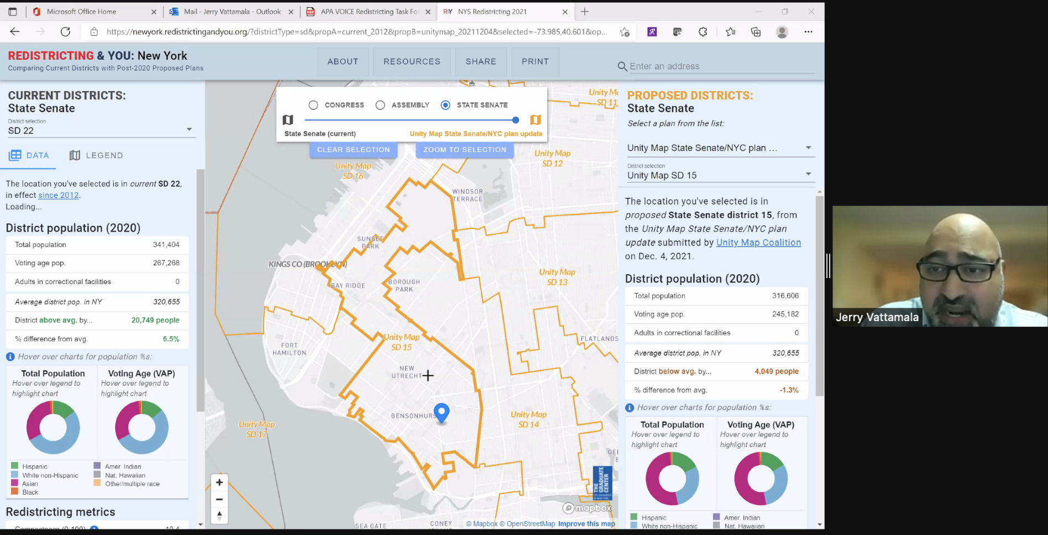
Task: Open the Unity Map plan list dropdown
Action: (x=720, y=148)
